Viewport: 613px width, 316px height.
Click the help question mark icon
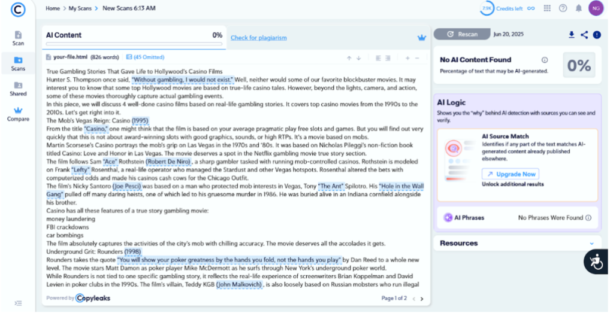click(563, 8)
